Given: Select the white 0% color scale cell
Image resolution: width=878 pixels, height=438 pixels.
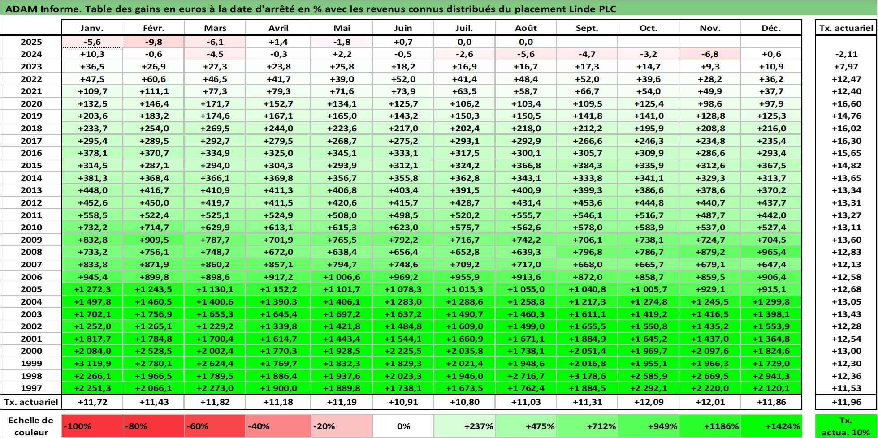Looking at the screenshot, I should [x=403, y=426].
